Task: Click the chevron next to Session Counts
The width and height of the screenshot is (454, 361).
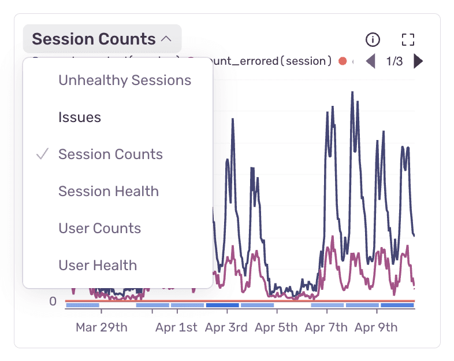Action: pyautogui.click(x=166, y=39)
